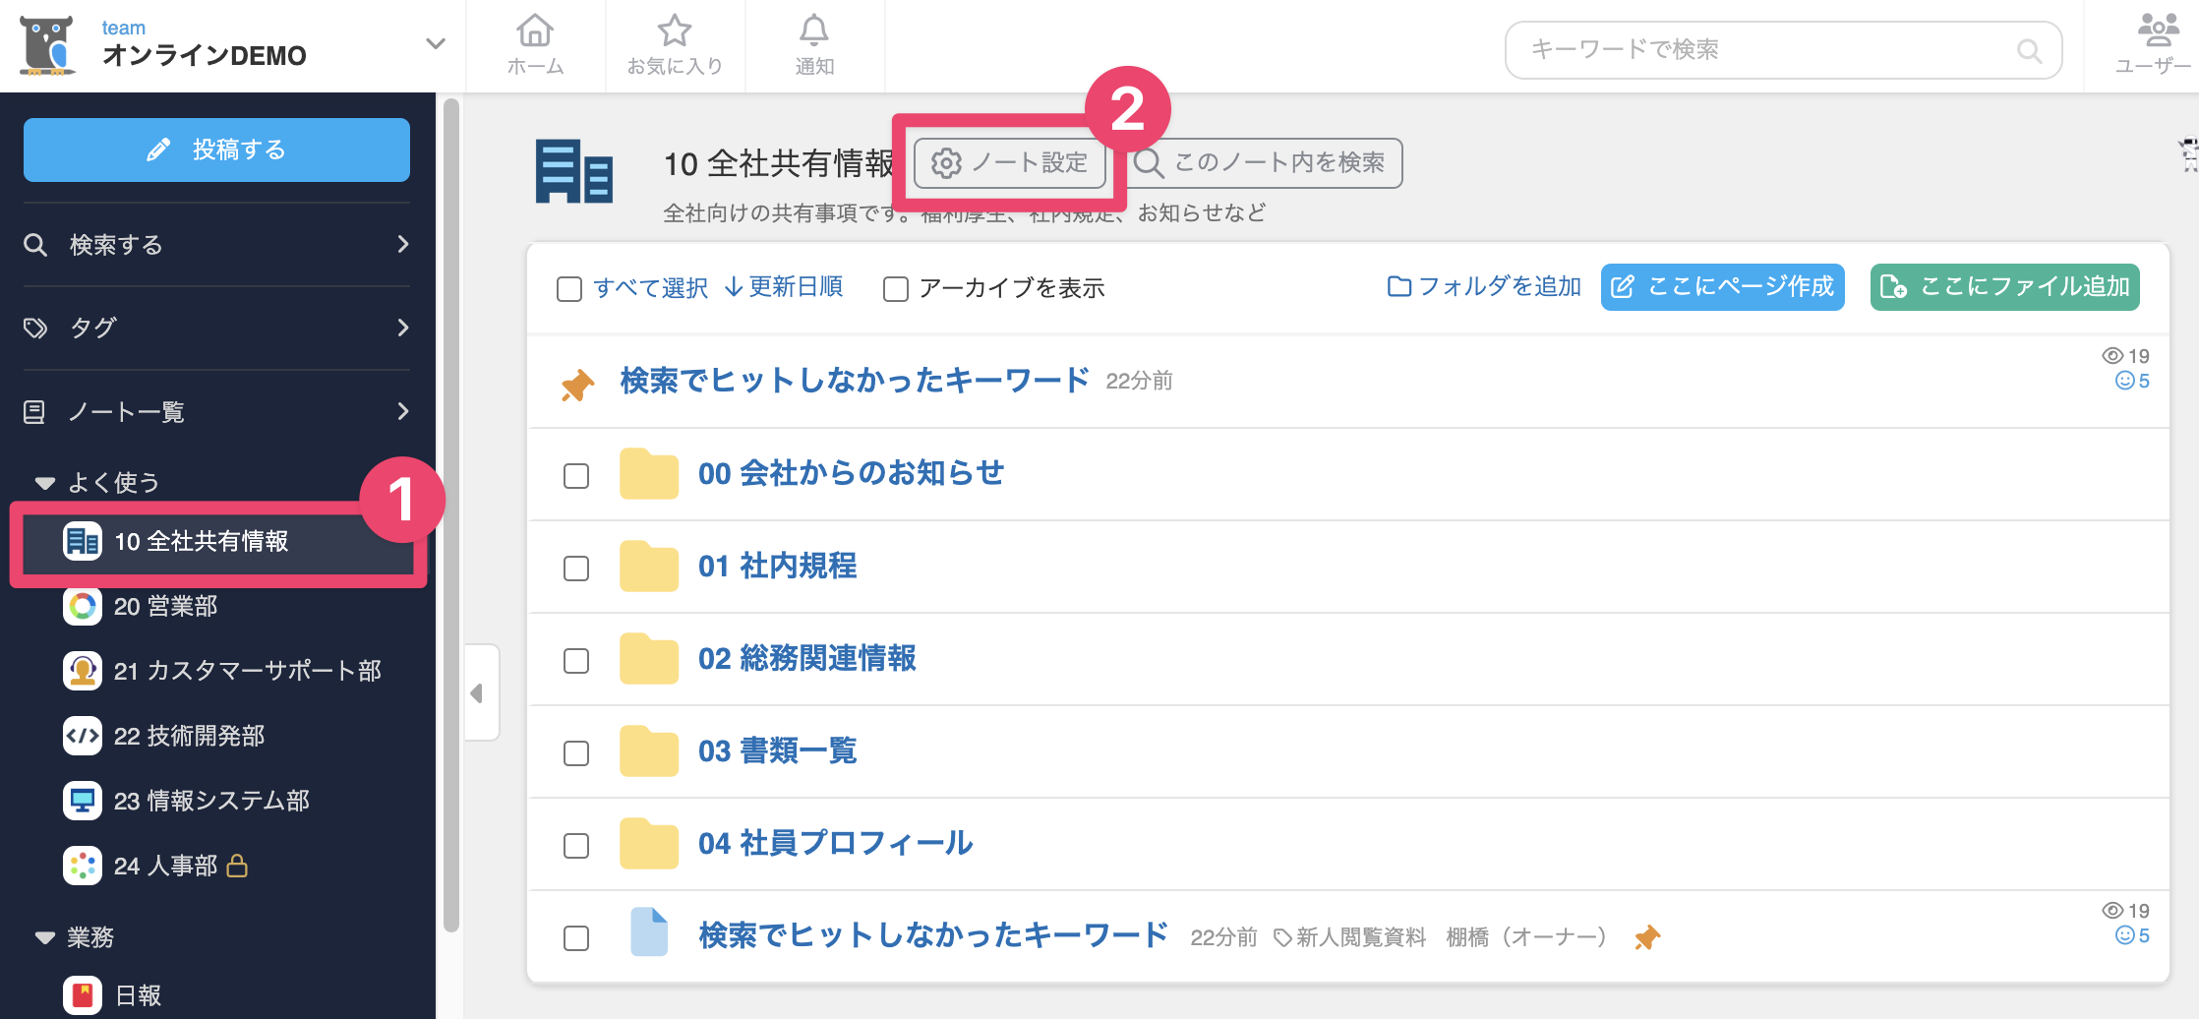Image resolution: width=2199 pixels, height=1019 pixels.
Task: Enable アーカイブを表示 checkbox
Action: pyautogui.click(x=896, y=288)
